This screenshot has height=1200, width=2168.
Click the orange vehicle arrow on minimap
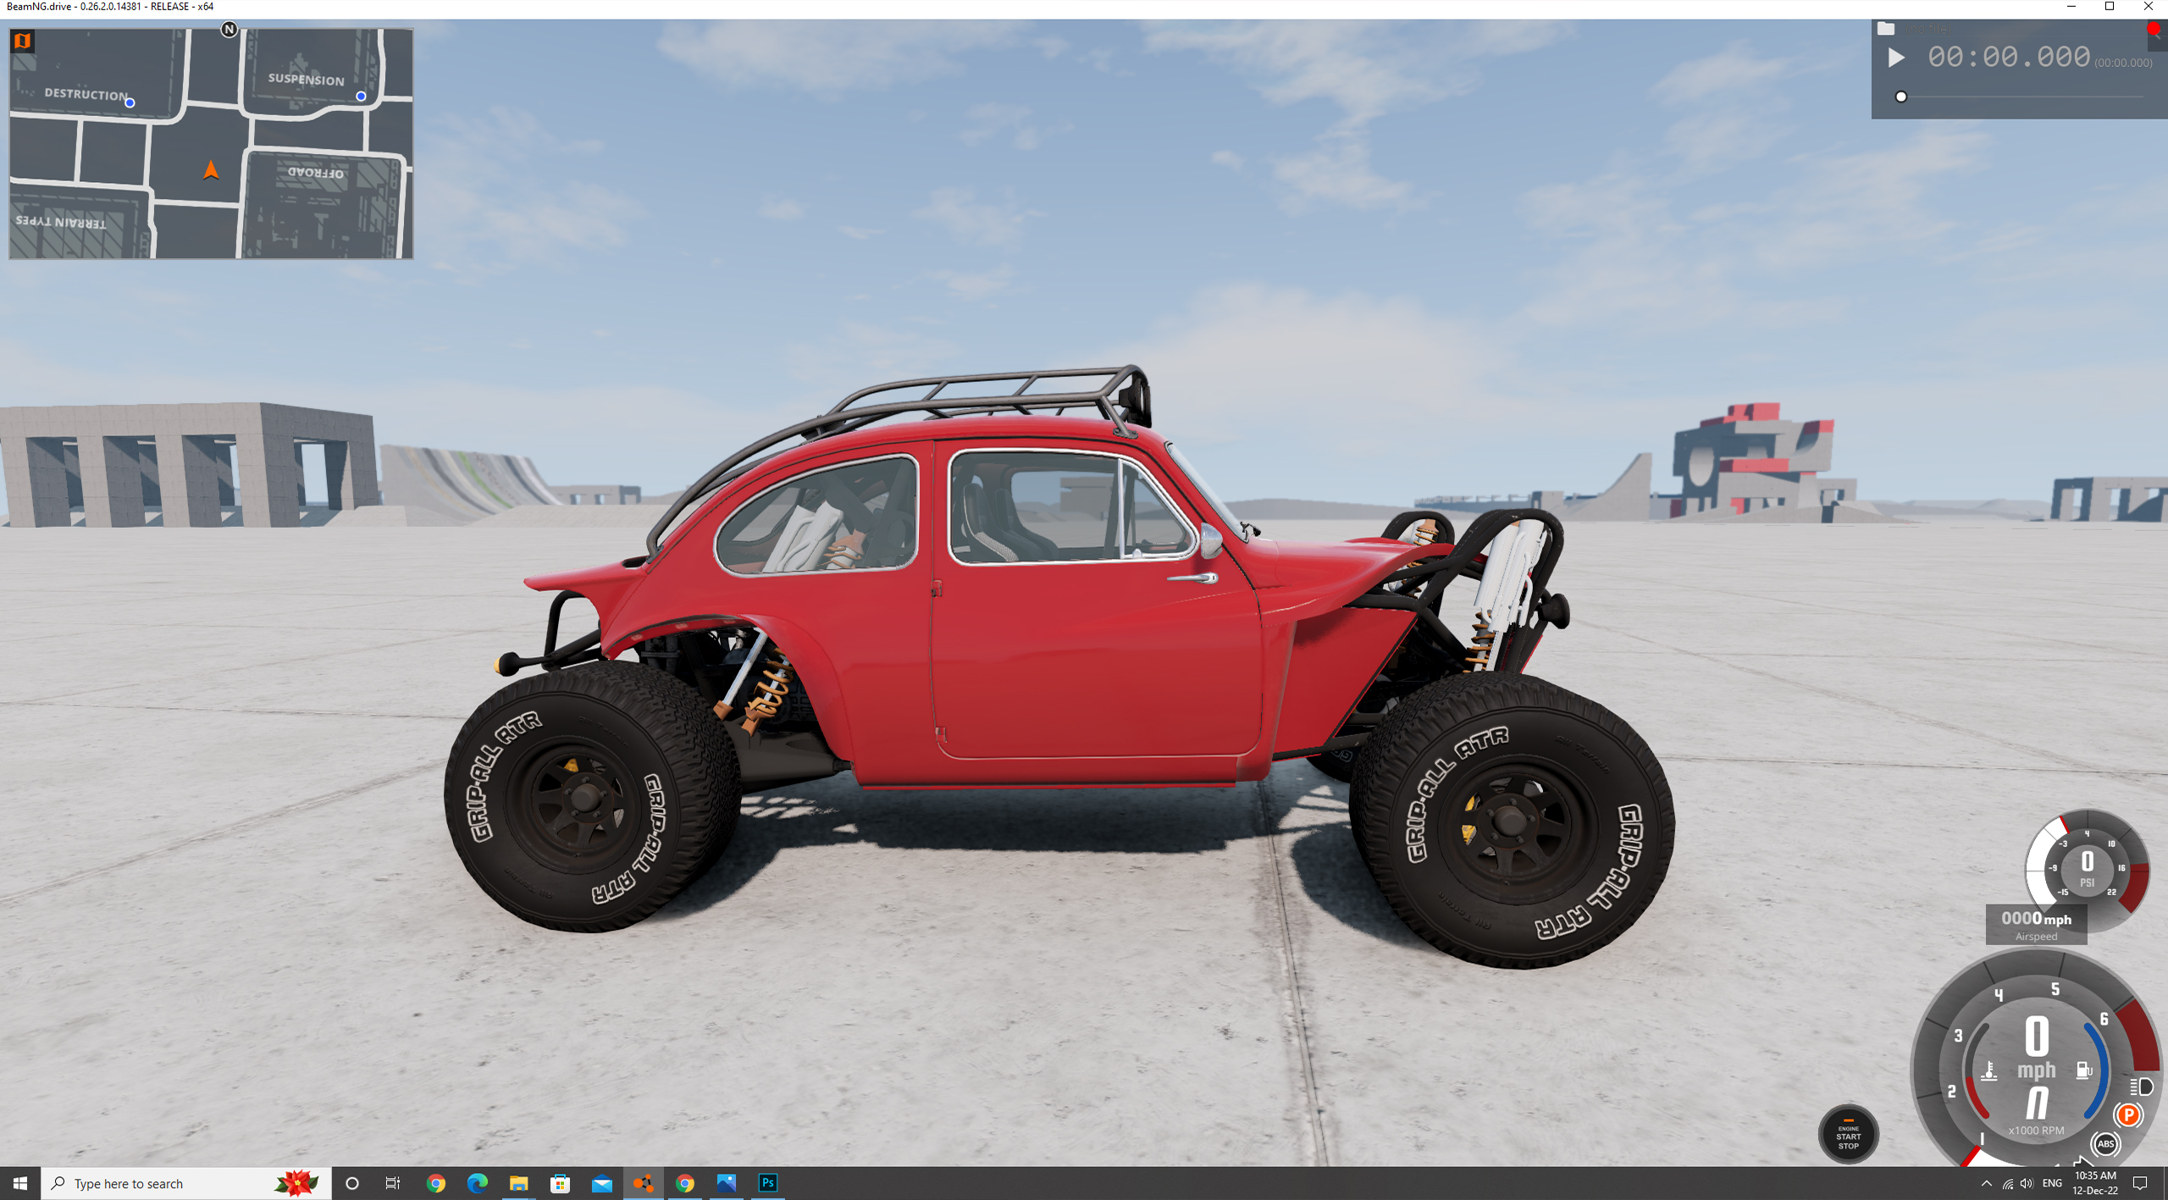pos(211,171)
